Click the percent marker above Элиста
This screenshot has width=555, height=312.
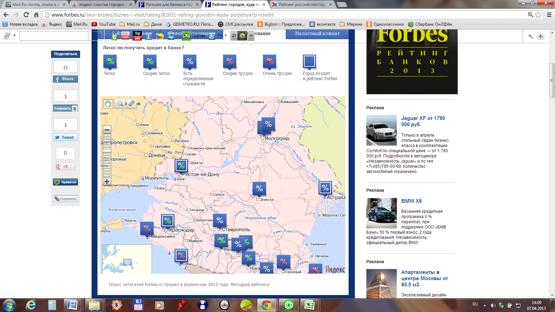(259, 189)
